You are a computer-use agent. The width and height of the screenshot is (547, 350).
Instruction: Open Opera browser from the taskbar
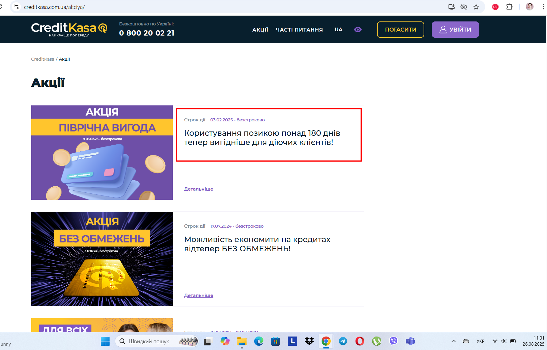click(x=360, y=341)
